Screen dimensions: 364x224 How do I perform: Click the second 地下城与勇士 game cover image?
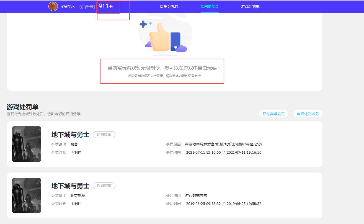point(26,195)
